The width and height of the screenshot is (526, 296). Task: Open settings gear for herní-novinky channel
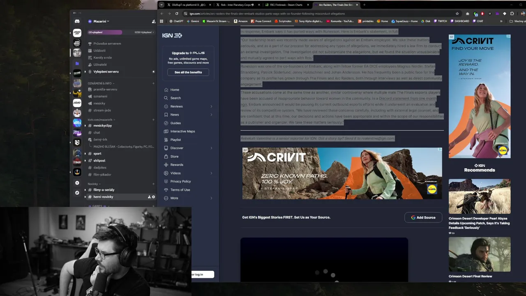[x=154, y=197]
